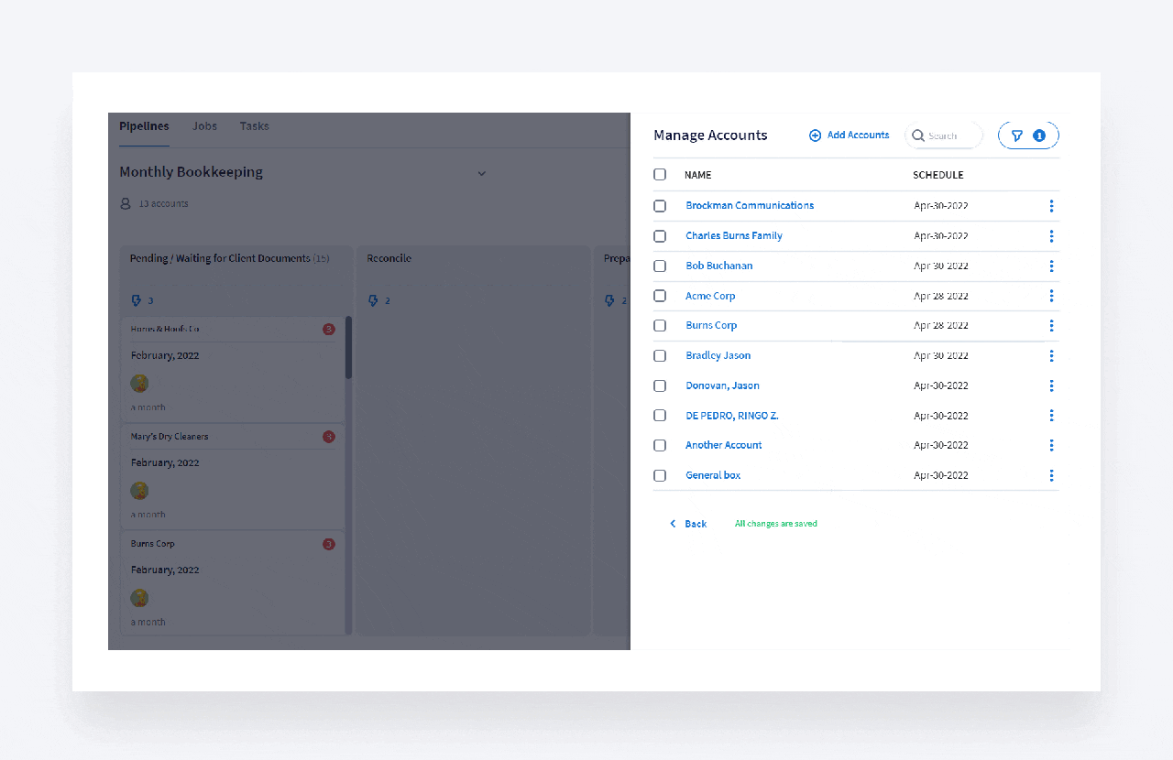1173x760 pixels.
Task: Toggle the select-all checkbox in header
Action: click(x=660, y=174)
